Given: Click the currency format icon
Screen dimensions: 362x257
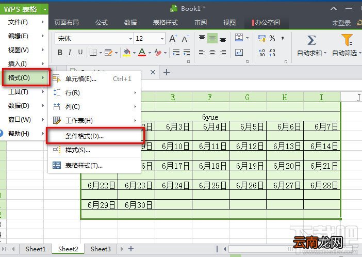Looking at the screenshot, I should coord(262,38).
